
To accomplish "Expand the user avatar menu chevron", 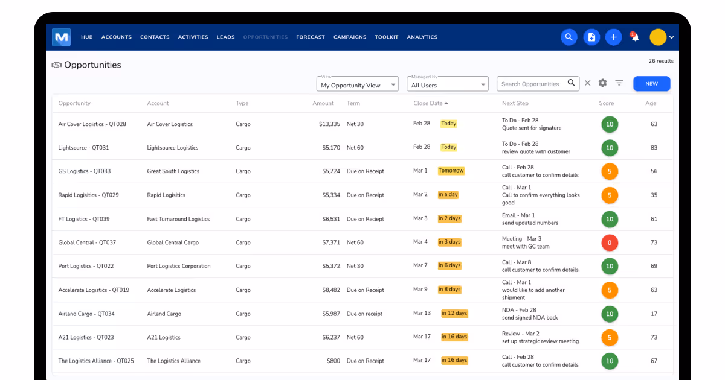I will [671, 37].
